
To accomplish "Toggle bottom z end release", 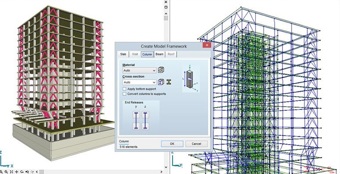I will pyautogui.click(x=145, y=126).
